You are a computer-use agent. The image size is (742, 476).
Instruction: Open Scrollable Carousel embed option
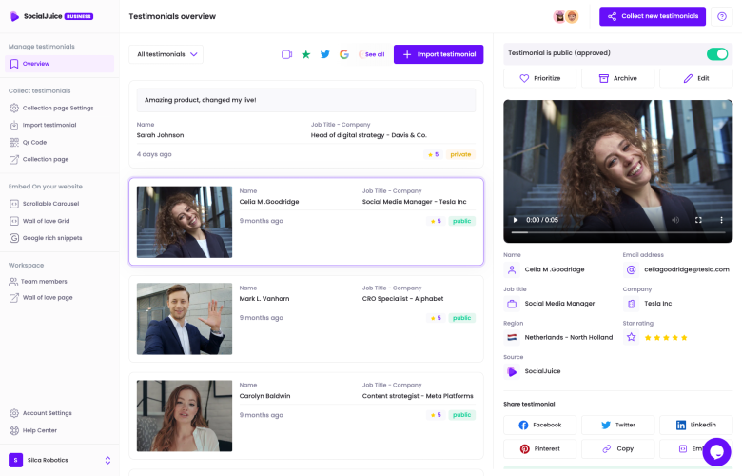[44, 204]
